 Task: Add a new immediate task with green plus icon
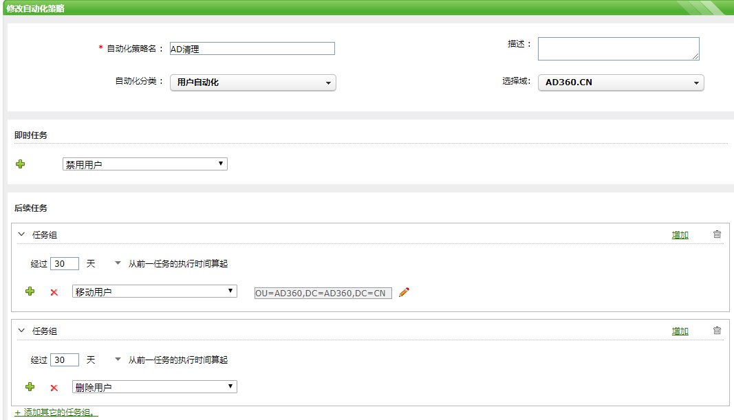pos(21,164)
